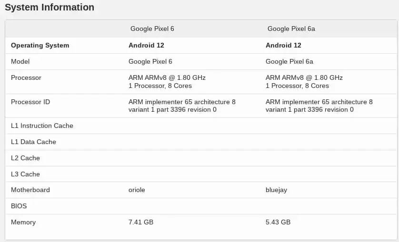Click the Operating System row label

tap(40, 46)
